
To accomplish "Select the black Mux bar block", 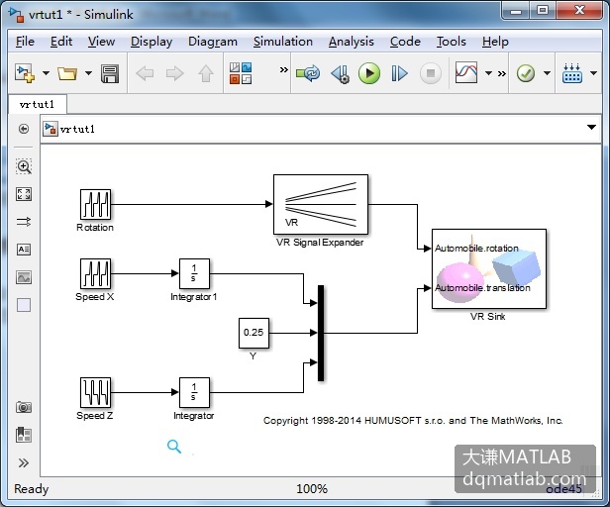I will pyautogui.click(x=321, y=333).
